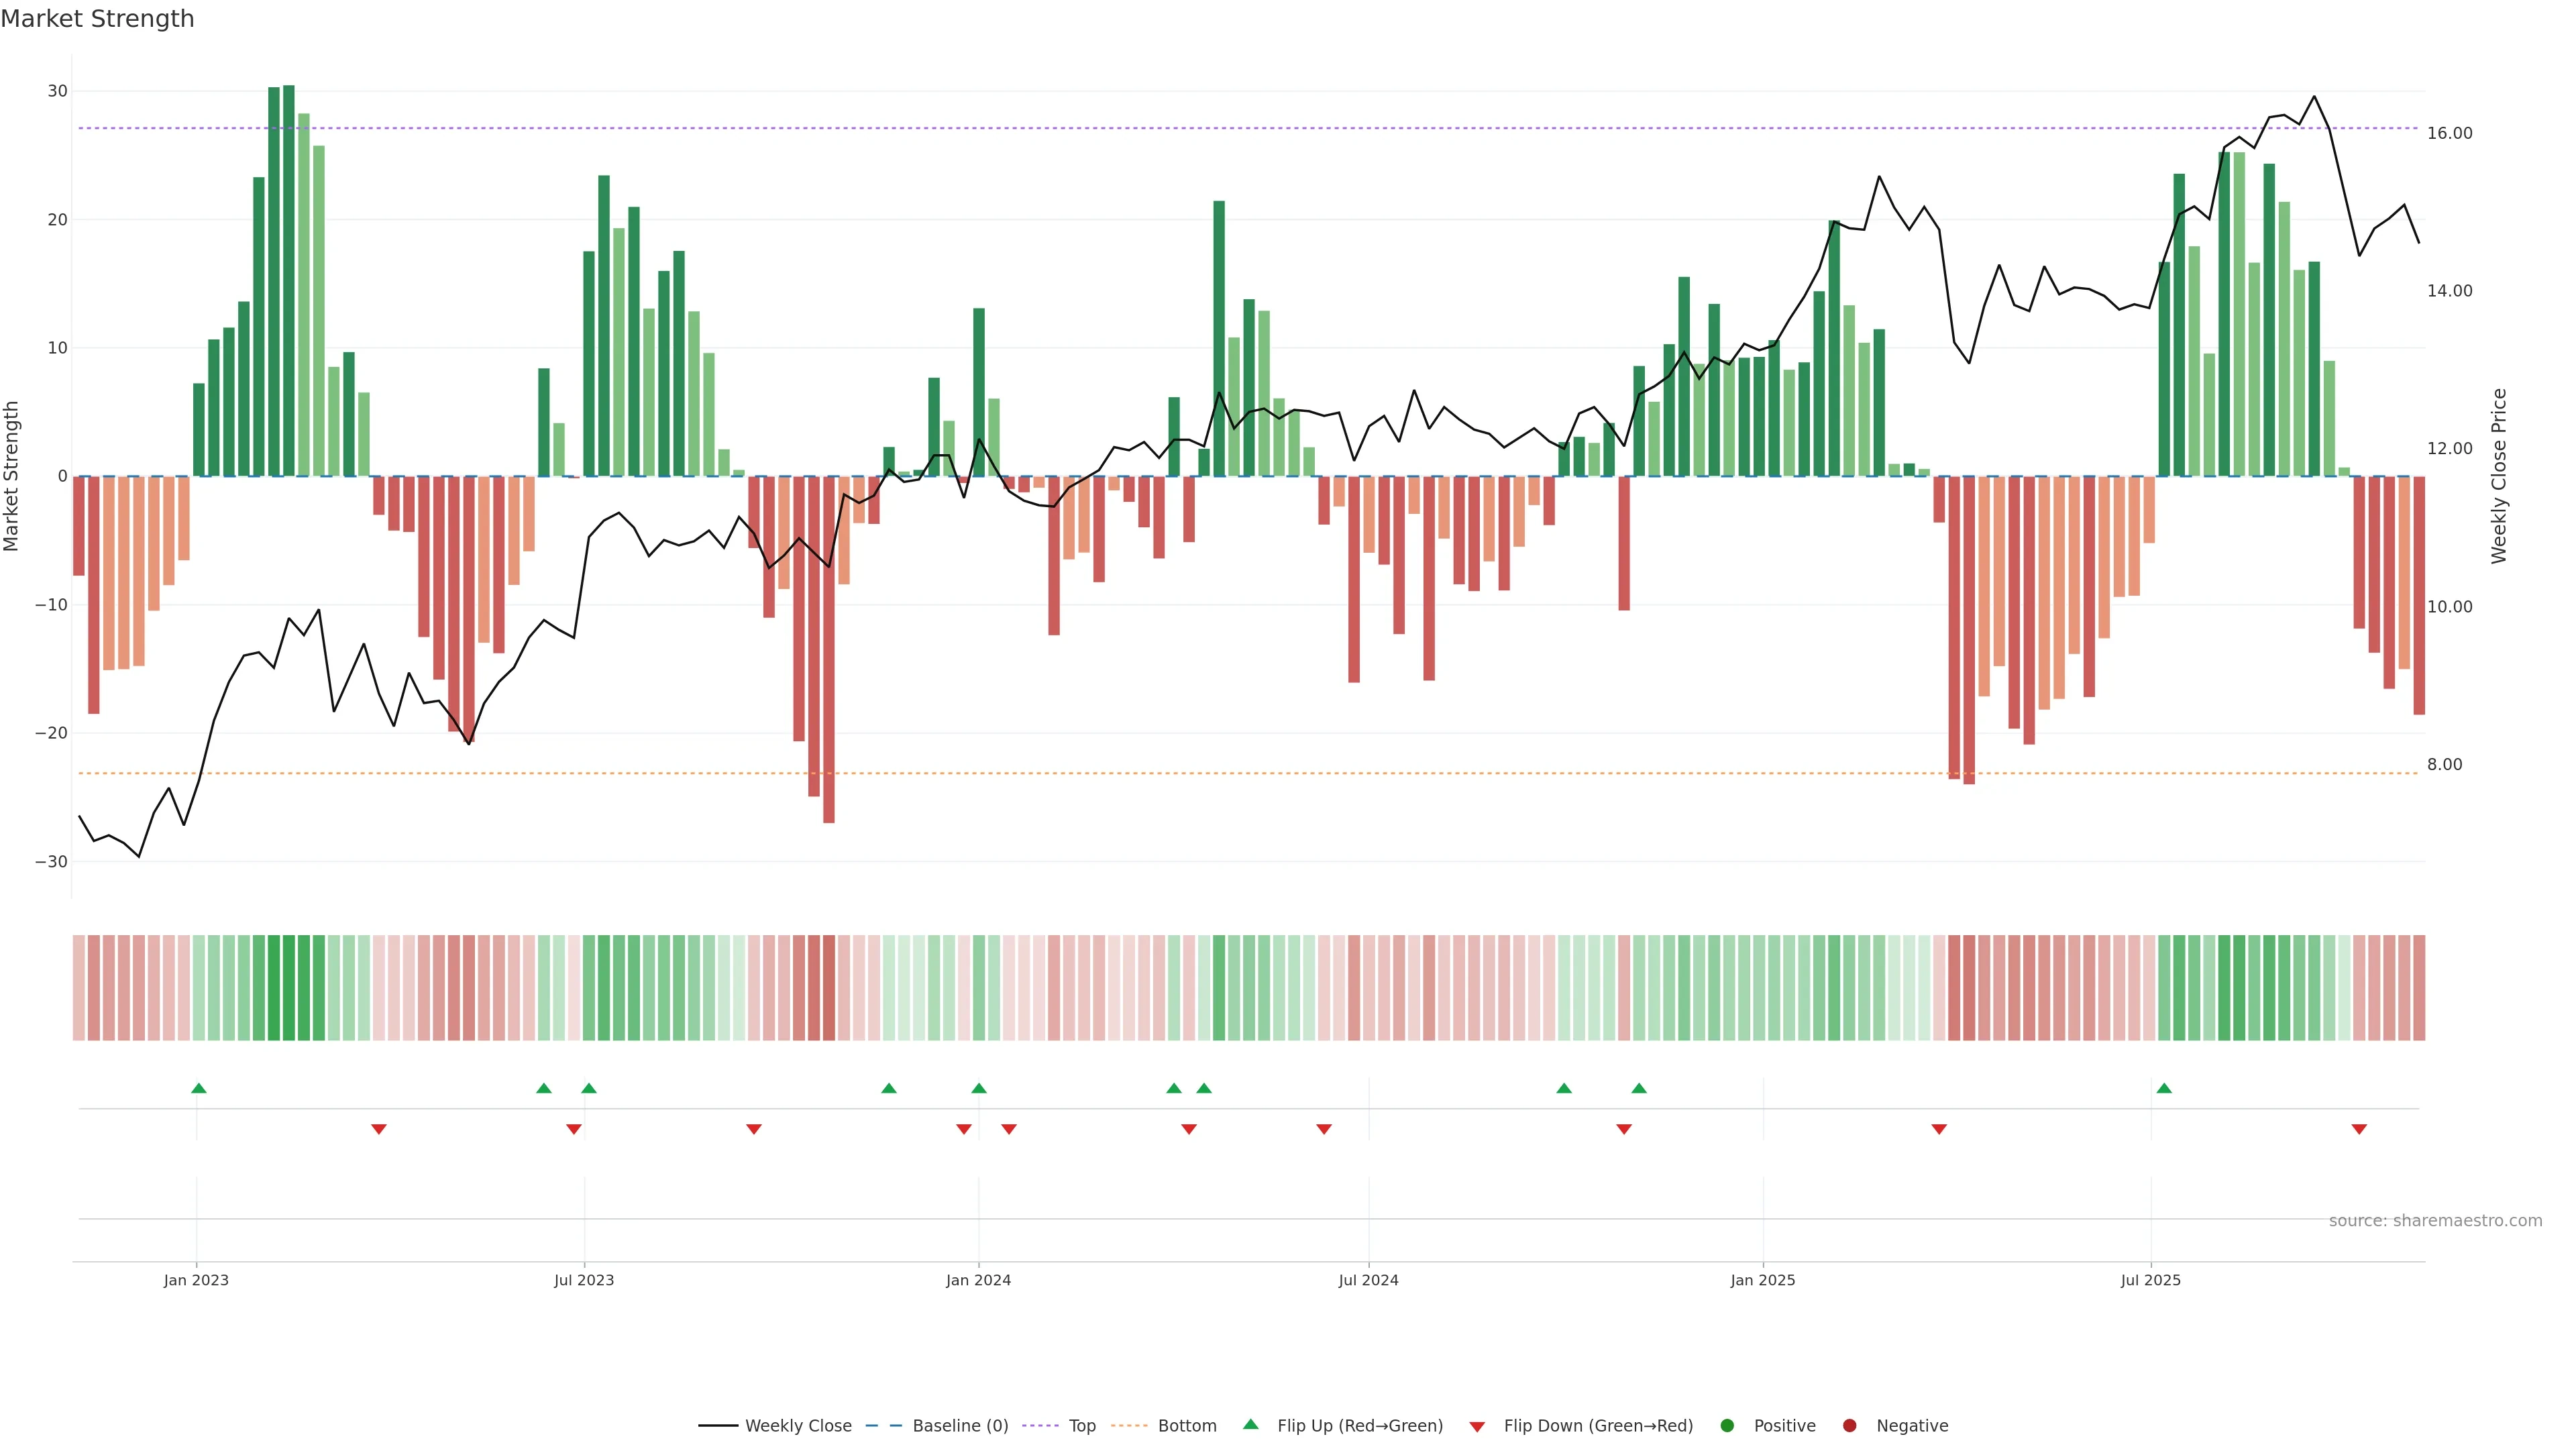The width and height of the screenshot is (2576, 1449).
Task: Click the 16.00 right-axis price label
Action: 2449,133
